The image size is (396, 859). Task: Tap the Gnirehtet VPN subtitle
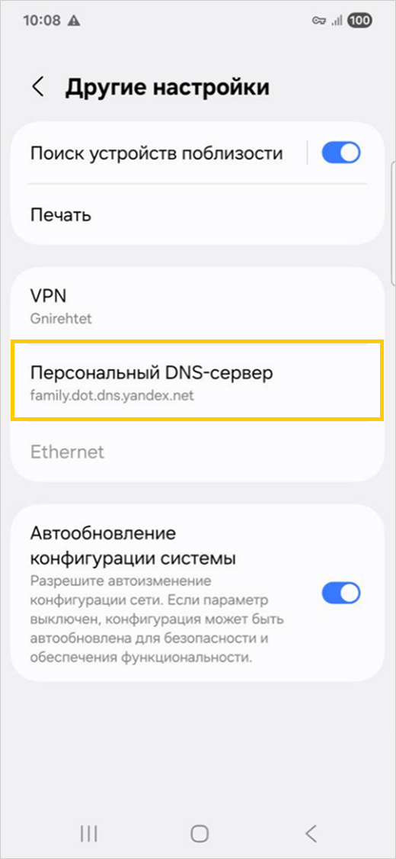click(x=61, y=320)
